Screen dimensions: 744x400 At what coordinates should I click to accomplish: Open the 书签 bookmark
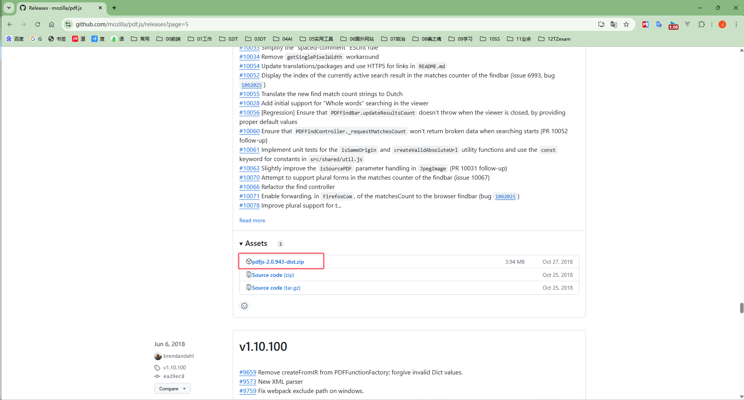click(x=57, y=39)
